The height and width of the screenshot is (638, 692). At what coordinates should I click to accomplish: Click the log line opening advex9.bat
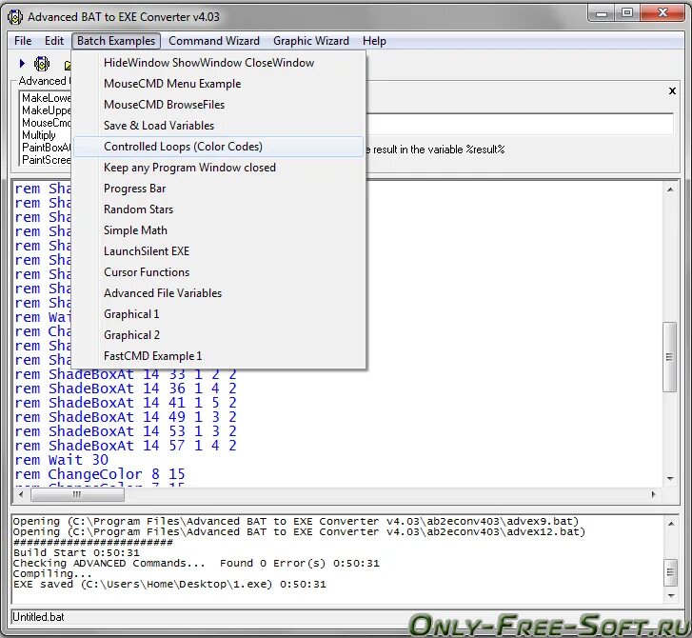(x=296, y=522)
